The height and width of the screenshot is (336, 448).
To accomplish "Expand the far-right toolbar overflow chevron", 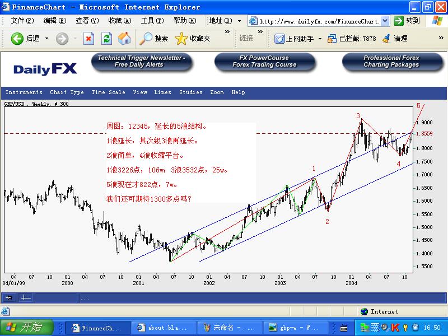I will point(441,38).
